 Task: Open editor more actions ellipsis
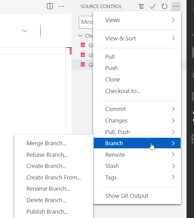(x=61, y=6)
